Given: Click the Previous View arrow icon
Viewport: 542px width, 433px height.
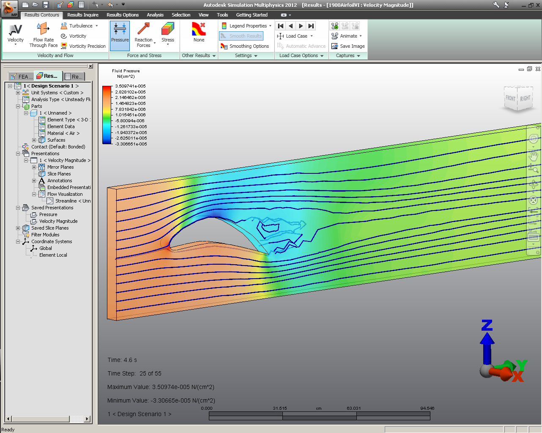Looking at the screenshot, I should click(x=534, y=211).
